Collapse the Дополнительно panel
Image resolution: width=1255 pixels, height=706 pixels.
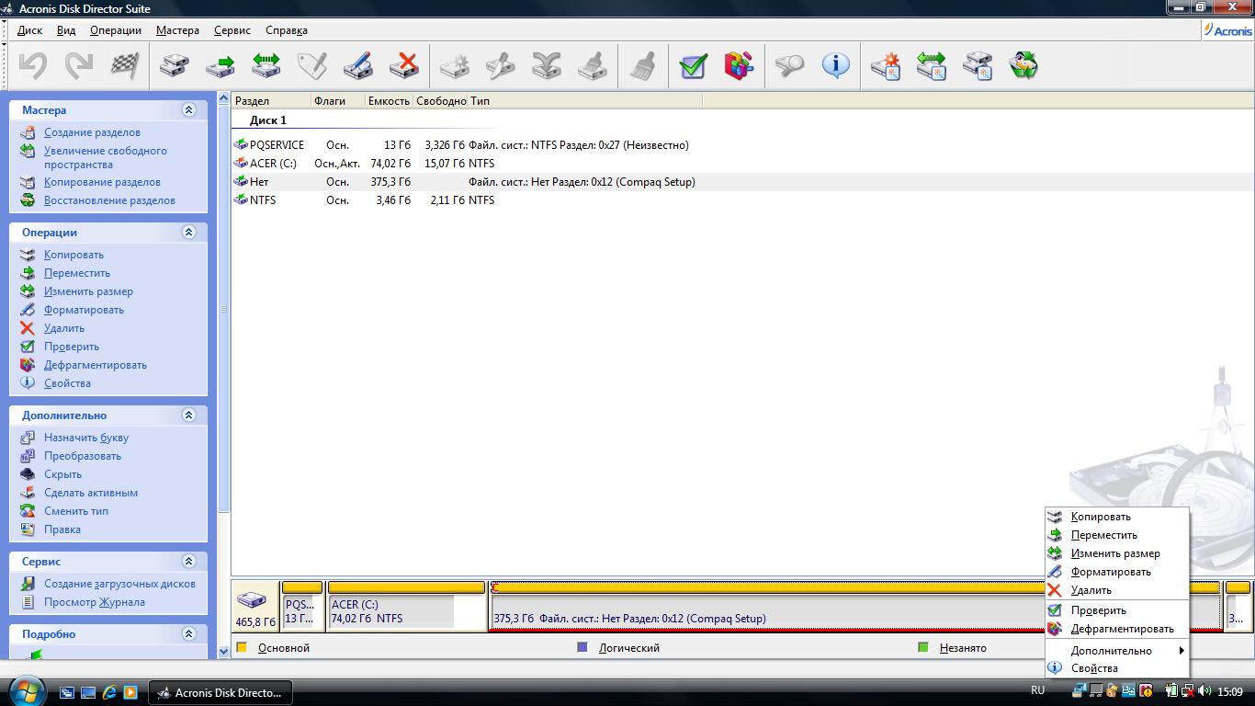[x=189, y=415]
